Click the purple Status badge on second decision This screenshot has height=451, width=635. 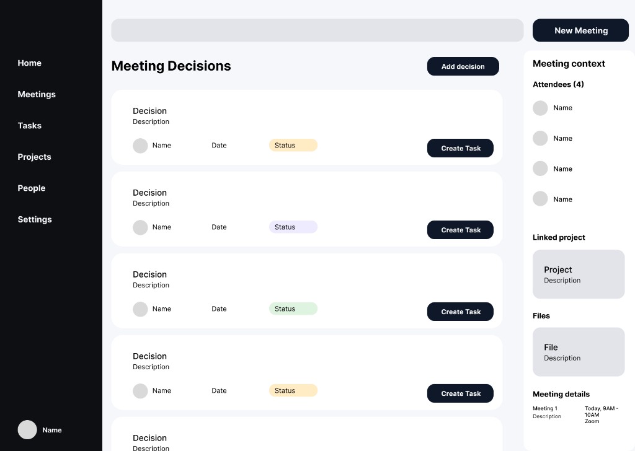(x=293, y=227)
